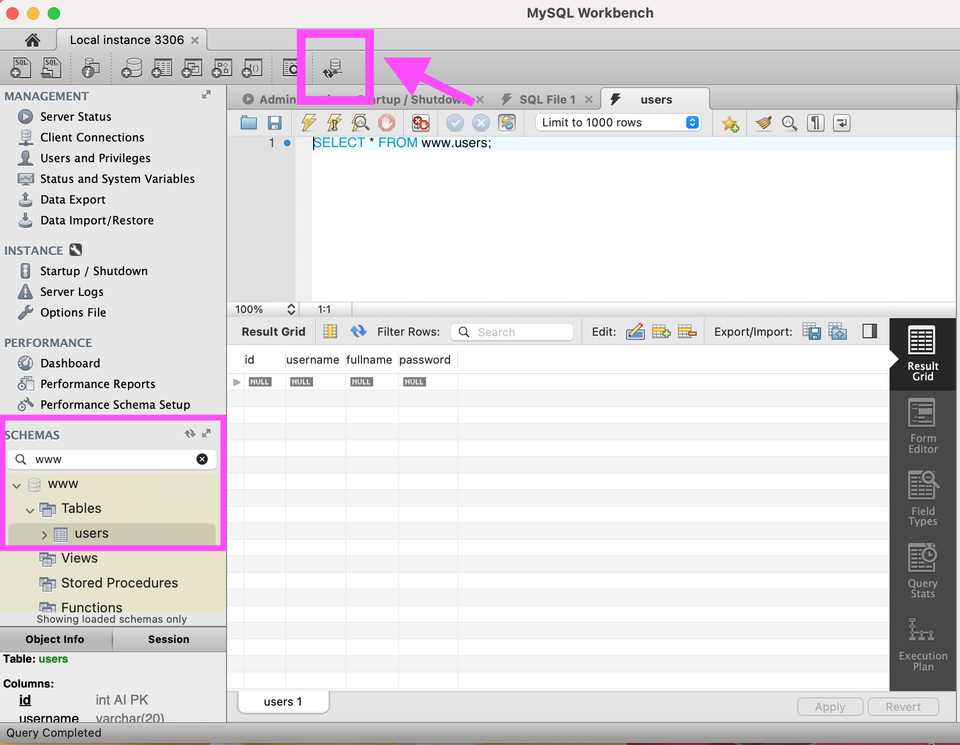The width and height of the screenshot is (960, 745).
Task: Collapse the www schema chevron
Action: pos(17,485)
